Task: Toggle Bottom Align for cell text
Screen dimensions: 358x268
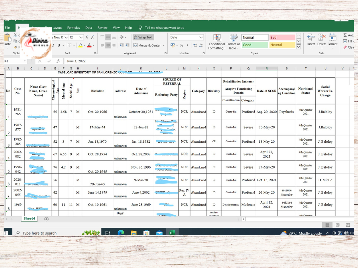Action: (114, 37)
